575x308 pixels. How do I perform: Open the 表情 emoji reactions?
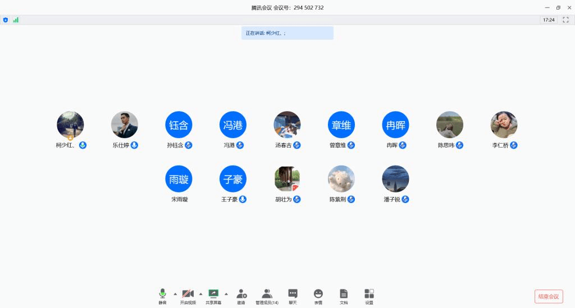(x=318, y=295)
